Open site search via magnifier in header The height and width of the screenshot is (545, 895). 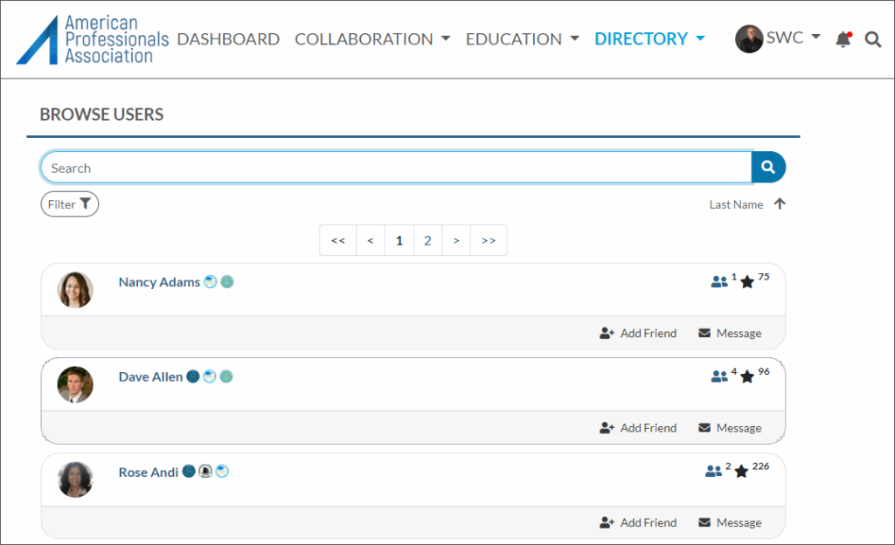tap(872, 39)
